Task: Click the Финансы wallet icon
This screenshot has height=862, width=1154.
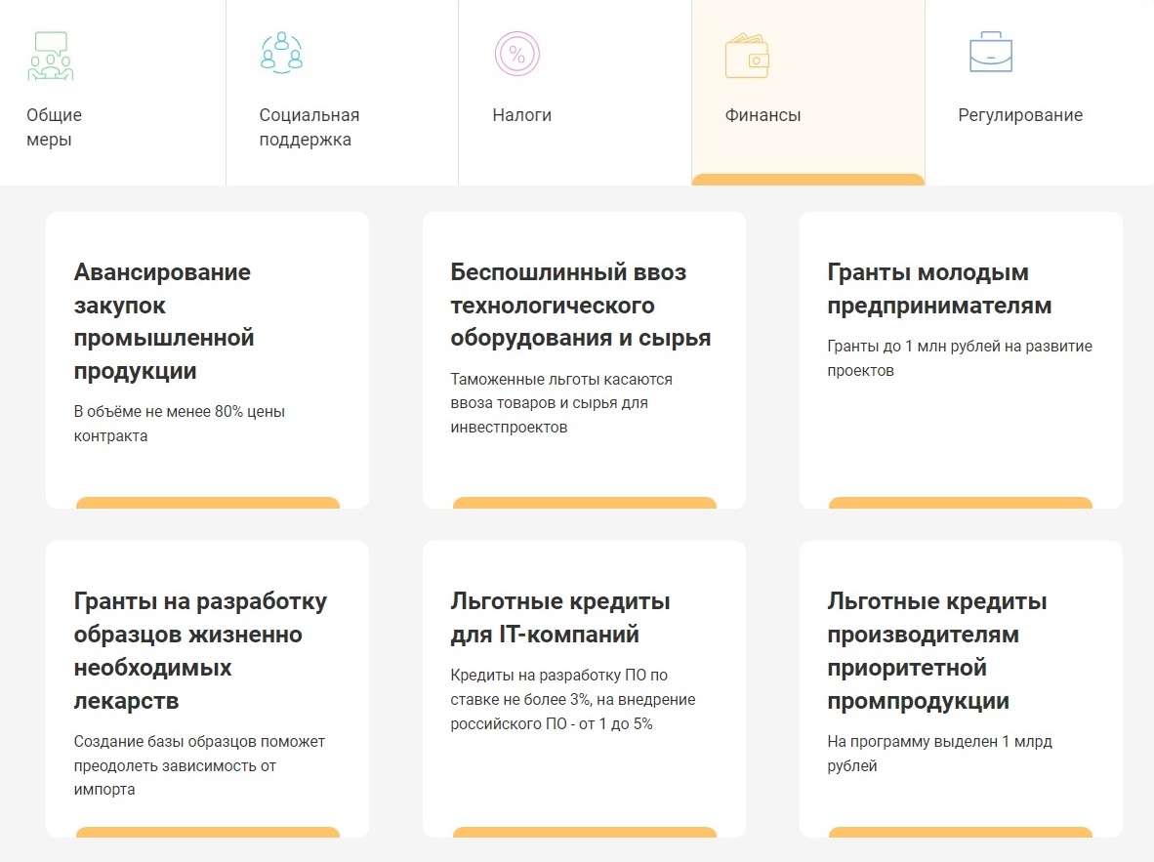Action: coord(747,56)
